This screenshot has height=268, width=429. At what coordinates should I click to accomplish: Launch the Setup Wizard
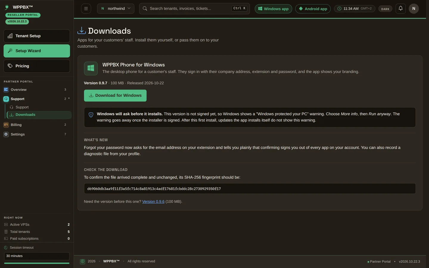(x=37, y=51)
